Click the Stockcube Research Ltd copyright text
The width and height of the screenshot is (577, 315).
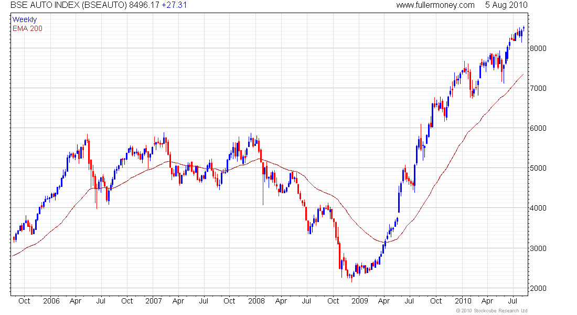pyautogui.click(x=491, y=311)
